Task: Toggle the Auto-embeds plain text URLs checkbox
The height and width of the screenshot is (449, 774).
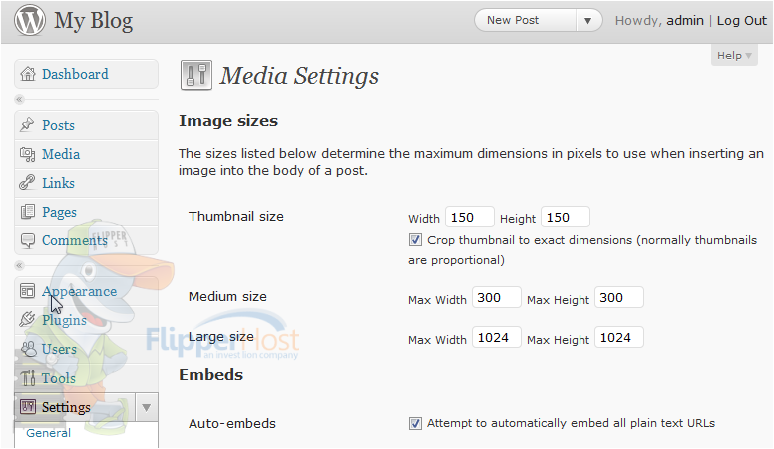Action: point(415,423)
